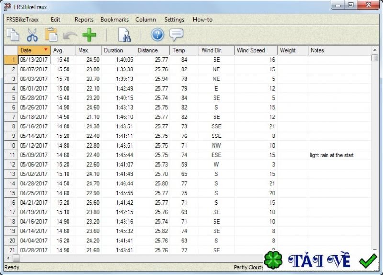The height and width of the screenshot is (275, 383).
Task: Click the select-all grid corner cell
Action: (11, 50)
